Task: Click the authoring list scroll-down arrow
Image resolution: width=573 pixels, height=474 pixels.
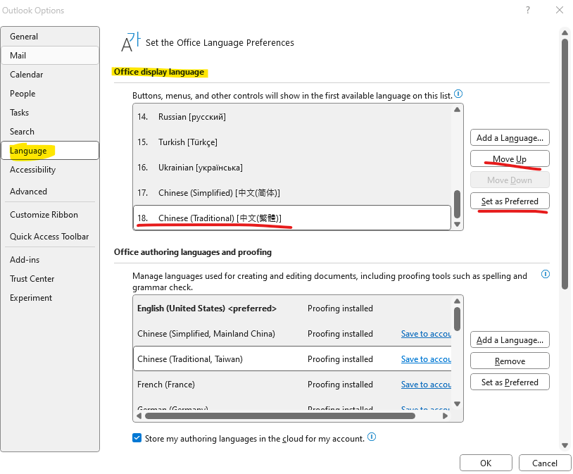Action: coord(457,404)
